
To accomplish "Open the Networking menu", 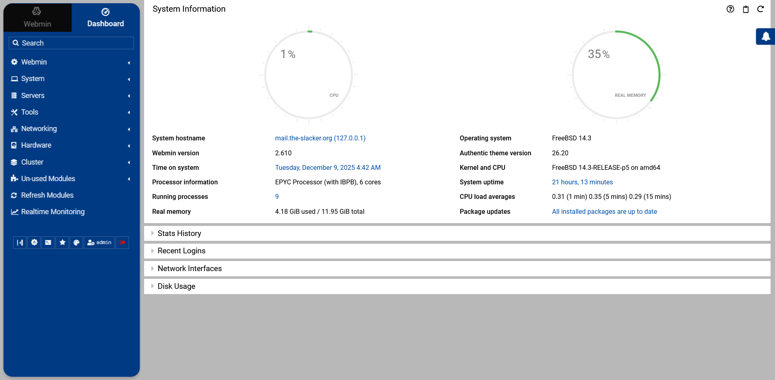I will 39,128.
